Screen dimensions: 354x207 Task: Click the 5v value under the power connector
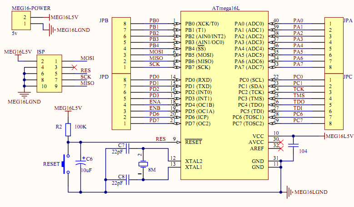(x=15, y=33)
